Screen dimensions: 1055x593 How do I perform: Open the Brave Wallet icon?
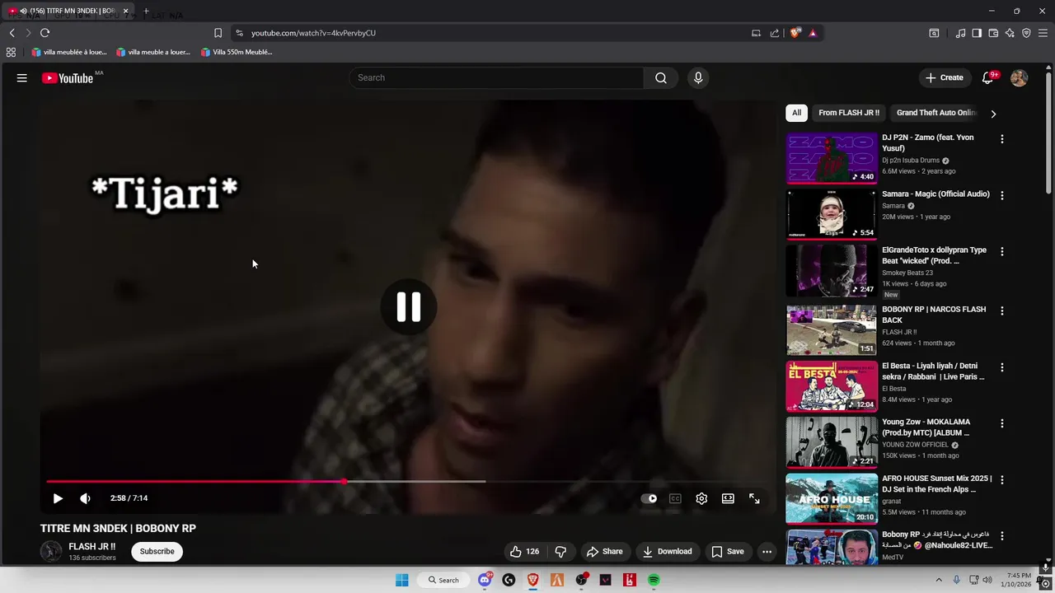pos(993,33)
